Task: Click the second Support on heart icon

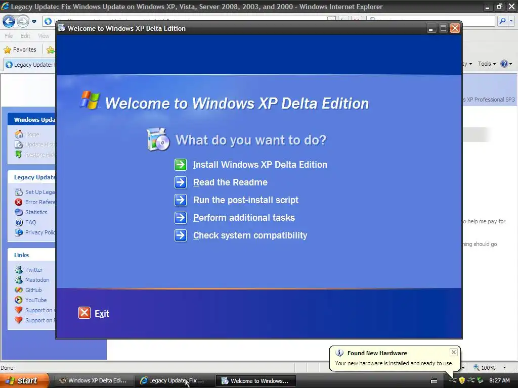Action: click(x=19, y=320)
